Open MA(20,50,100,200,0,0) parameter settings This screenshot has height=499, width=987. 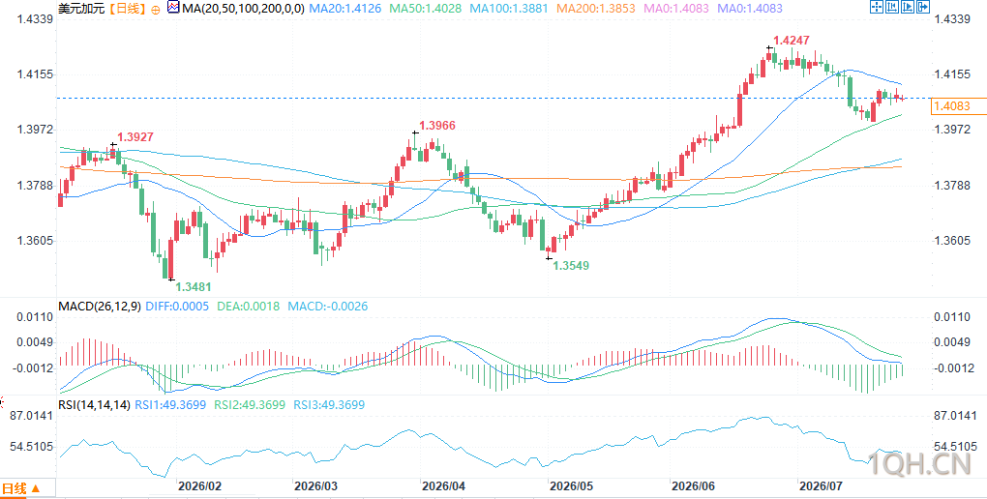[x=242, y=9]
